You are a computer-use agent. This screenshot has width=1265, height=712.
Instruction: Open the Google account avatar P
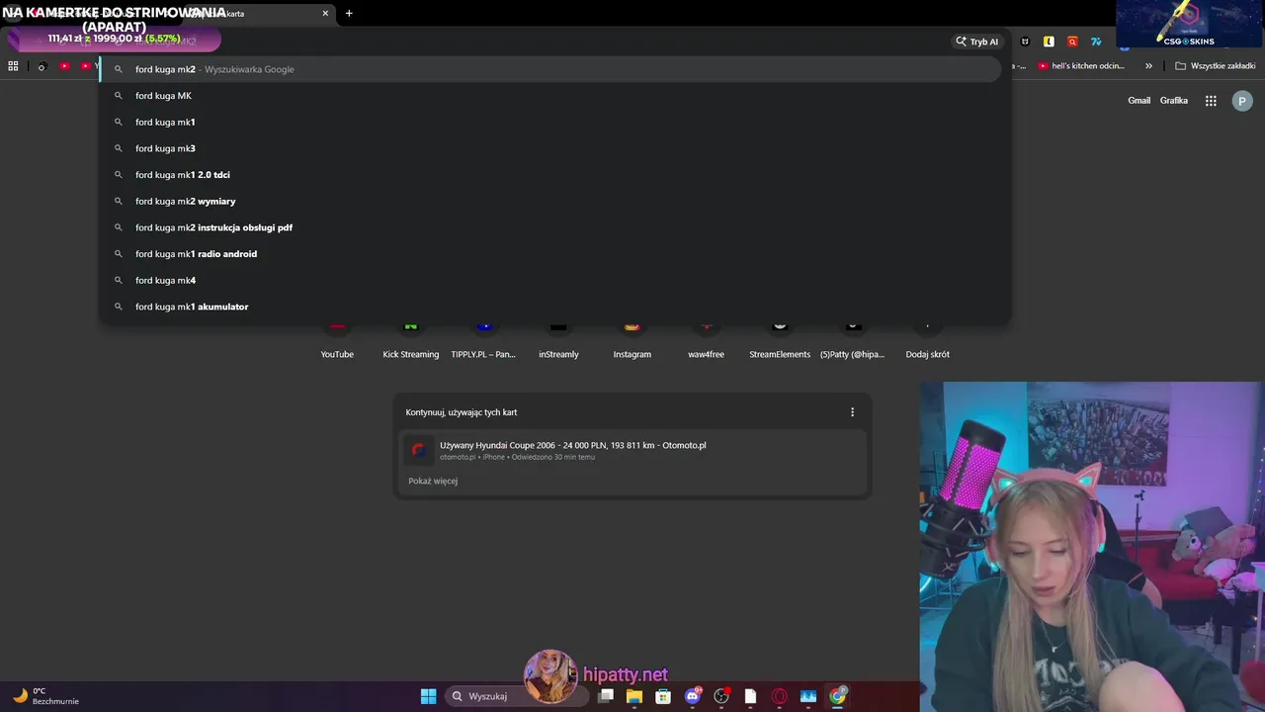(x=1242, y=101)
